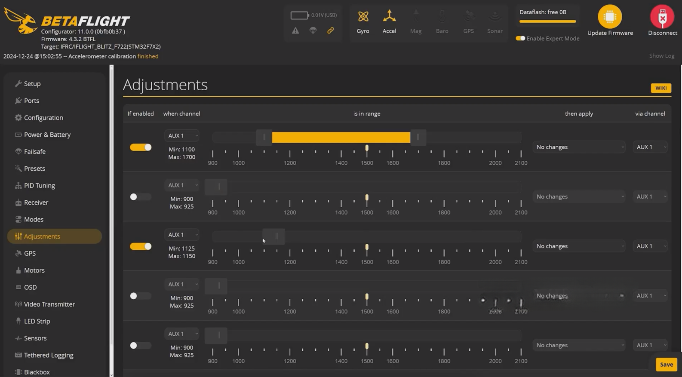
Task: Click the link status icon
Action: point(330,31)
